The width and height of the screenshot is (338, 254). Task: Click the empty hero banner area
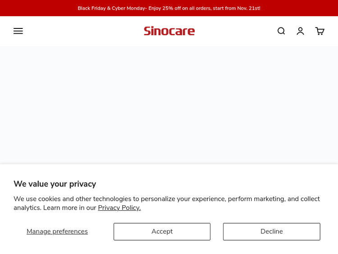tap(169, 104)
